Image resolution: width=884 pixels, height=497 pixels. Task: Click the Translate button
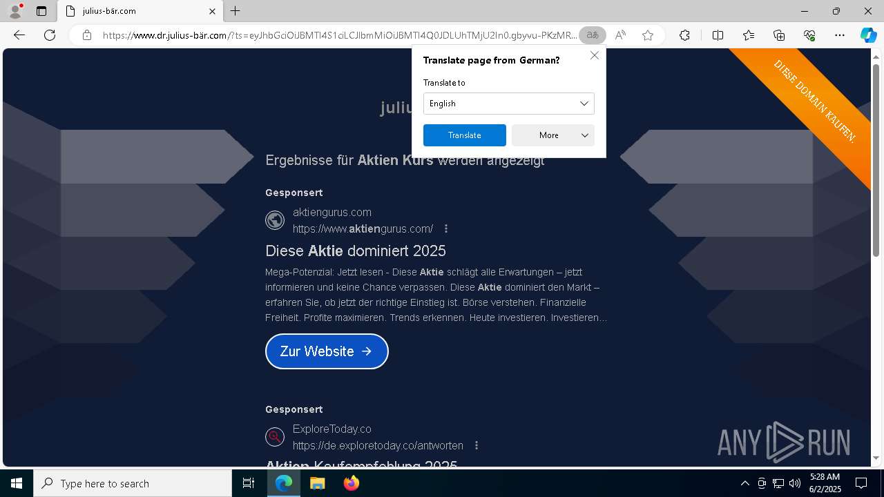pos(465,135)
